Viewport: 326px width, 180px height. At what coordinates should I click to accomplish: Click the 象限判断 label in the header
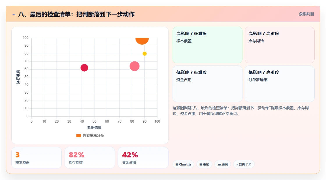[306, 14]
